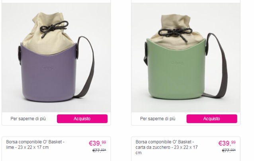
Task: Click the O bag logo on purple bag
Action: click(x=48, y=68)
